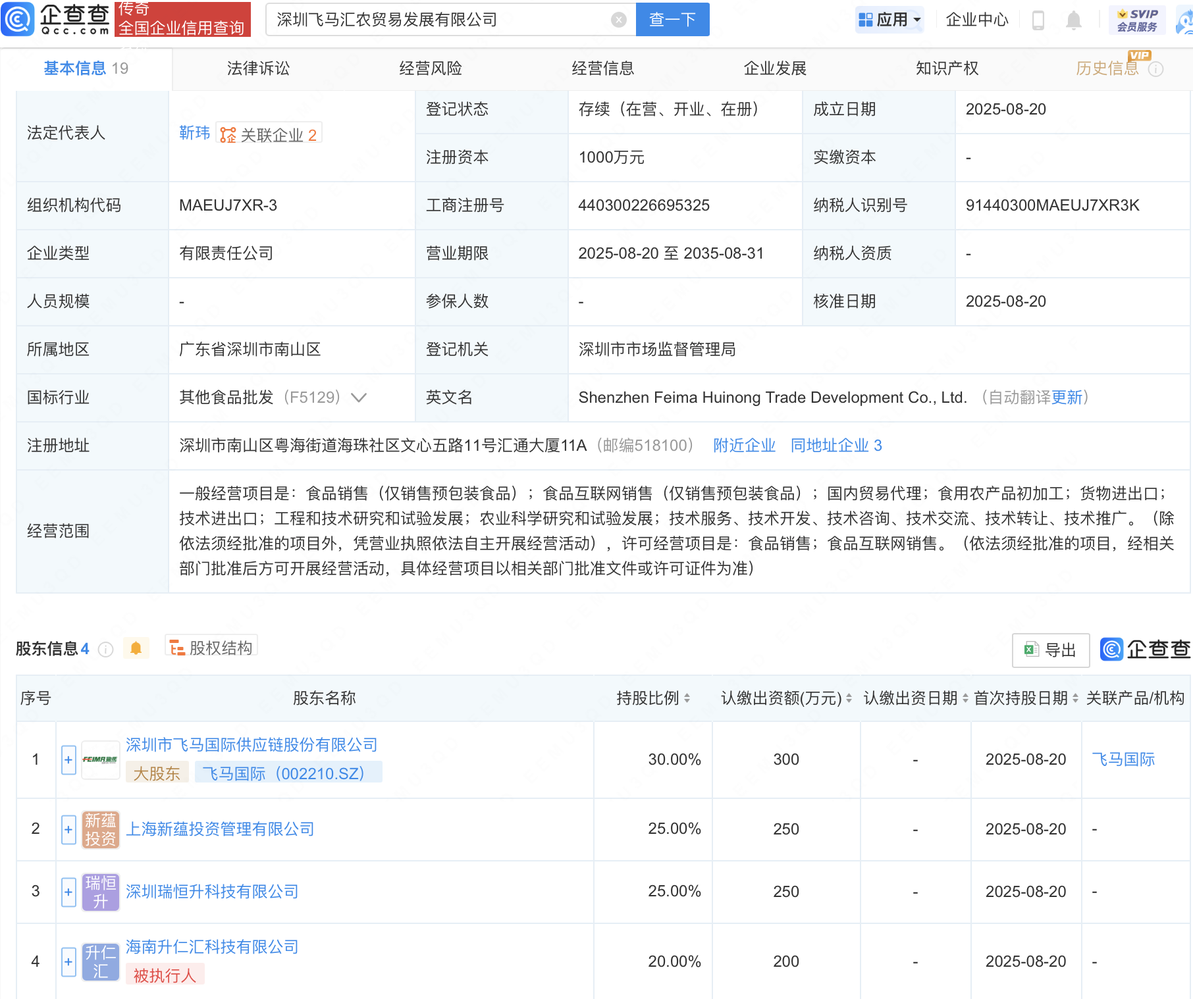
Task: Open 深圳市飞马国际 company logo thumbnail
Action: point(100,759)
